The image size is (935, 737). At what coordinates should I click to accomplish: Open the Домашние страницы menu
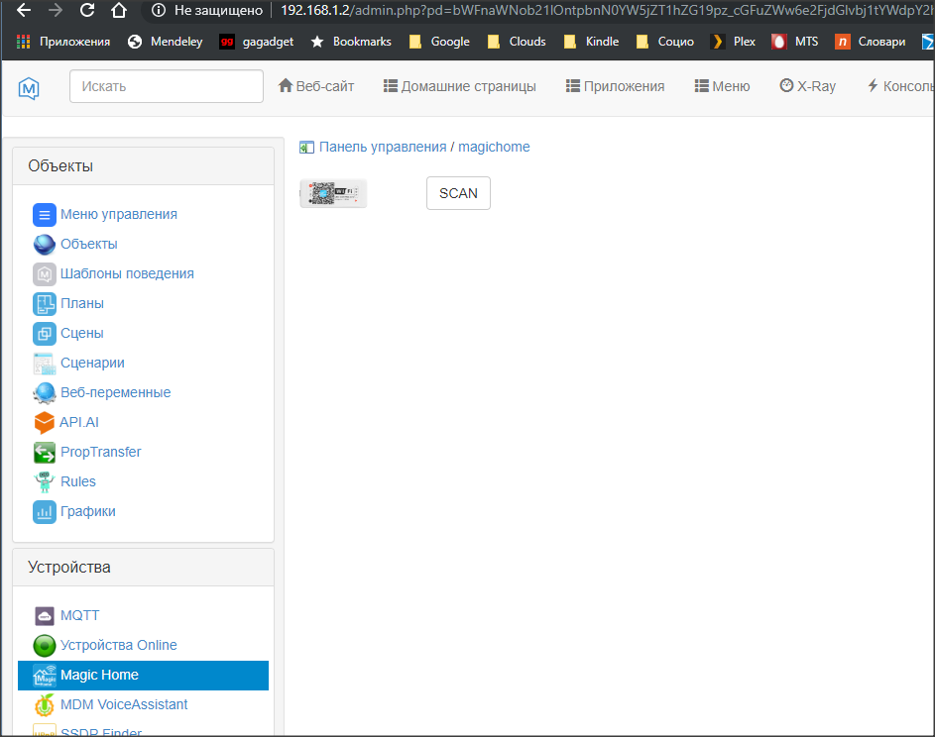click(x=459, y=86)
